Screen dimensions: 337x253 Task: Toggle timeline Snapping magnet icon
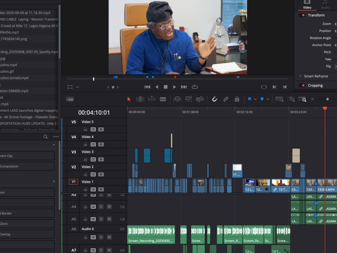point(215,99)
